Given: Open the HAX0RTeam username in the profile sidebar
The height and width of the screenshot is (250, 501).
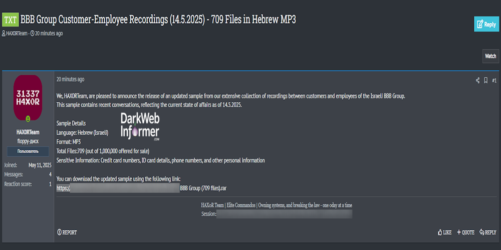Looking at the screenshot, I should point(28,132).
